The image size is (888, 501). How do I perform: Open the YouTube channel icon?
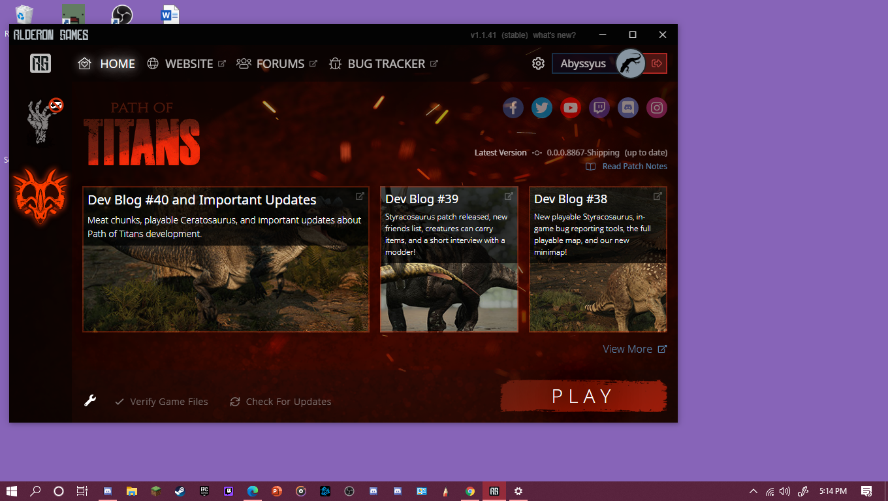(571, 108)
